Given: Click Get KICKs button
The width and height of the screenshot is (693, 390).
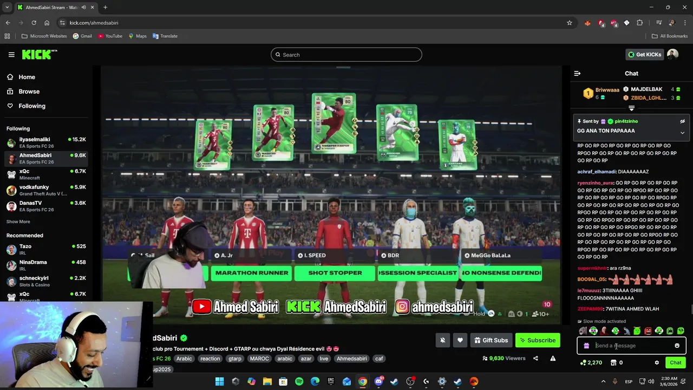Looking at the screenshot, I should (x=644, y=54).
